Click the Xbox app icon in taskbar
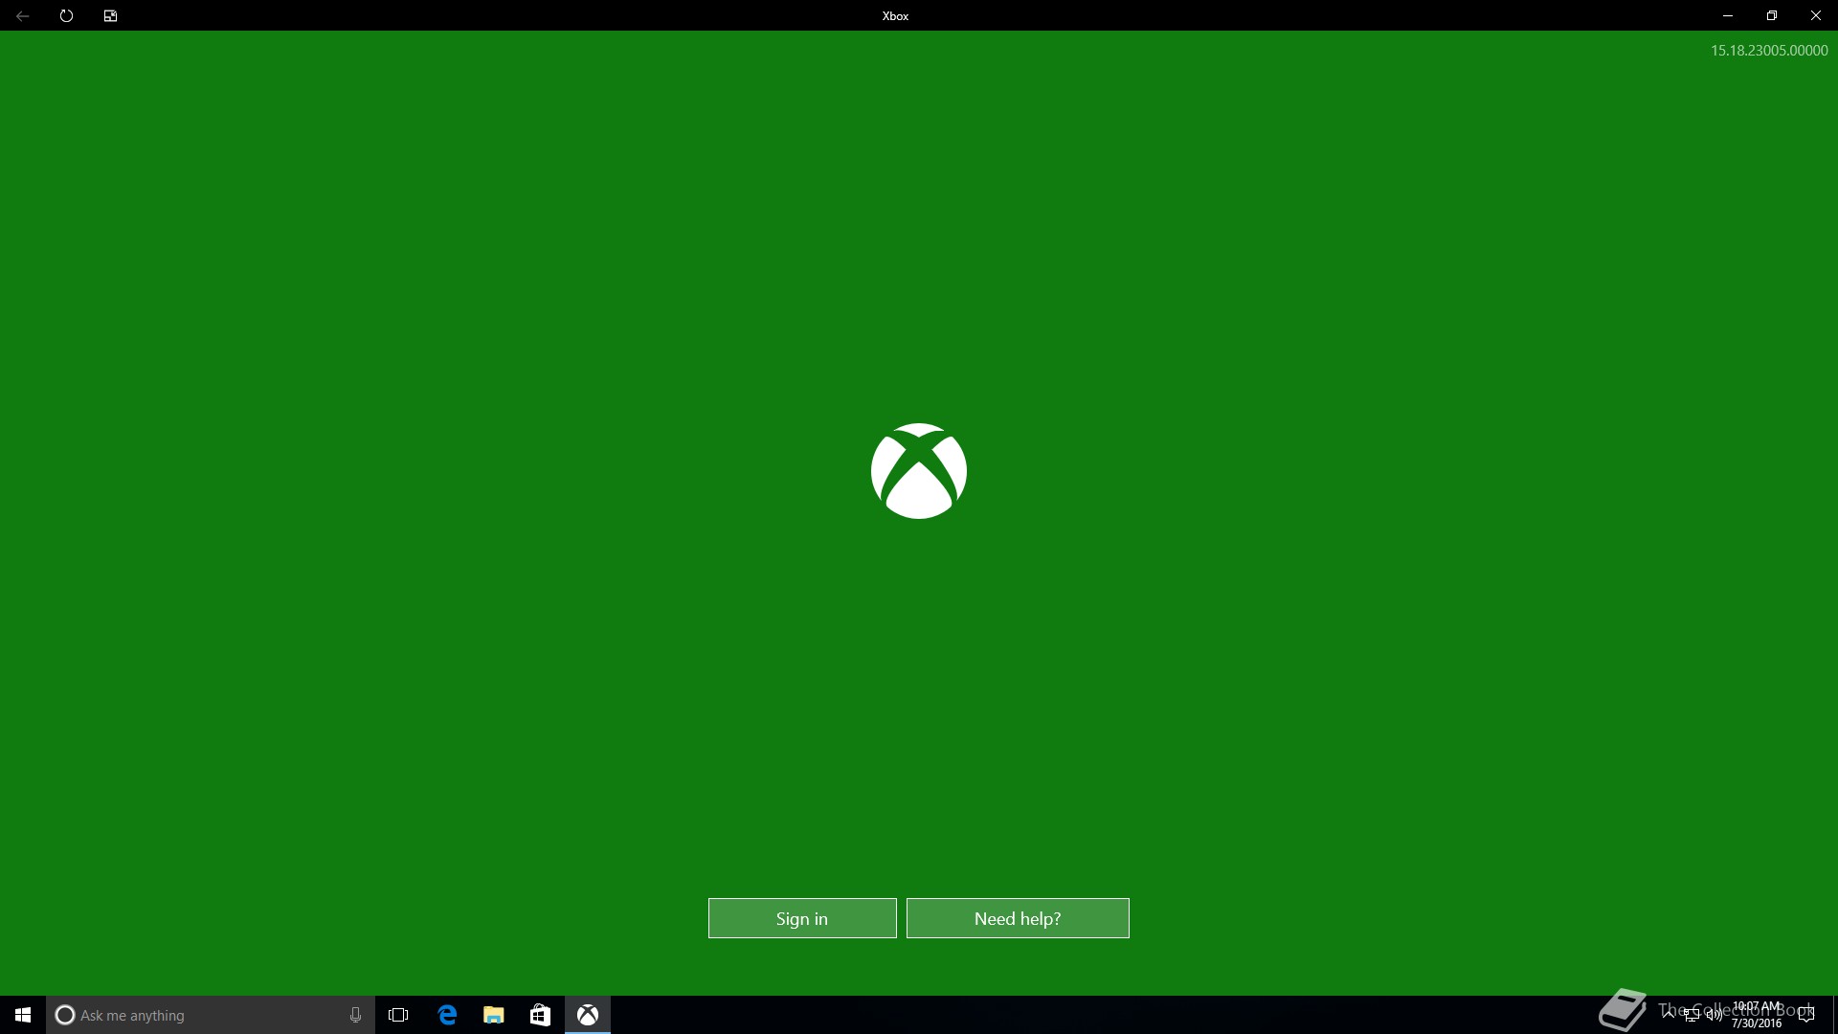 tap(588, 1015)
